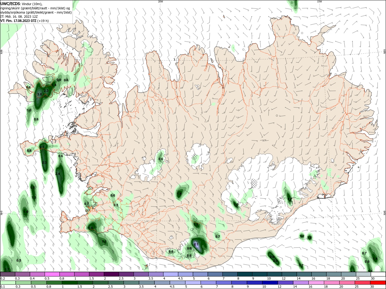Click the 'Vindur (10m),' header text
This screenshot has height=289, width=386.
[32, 4]
